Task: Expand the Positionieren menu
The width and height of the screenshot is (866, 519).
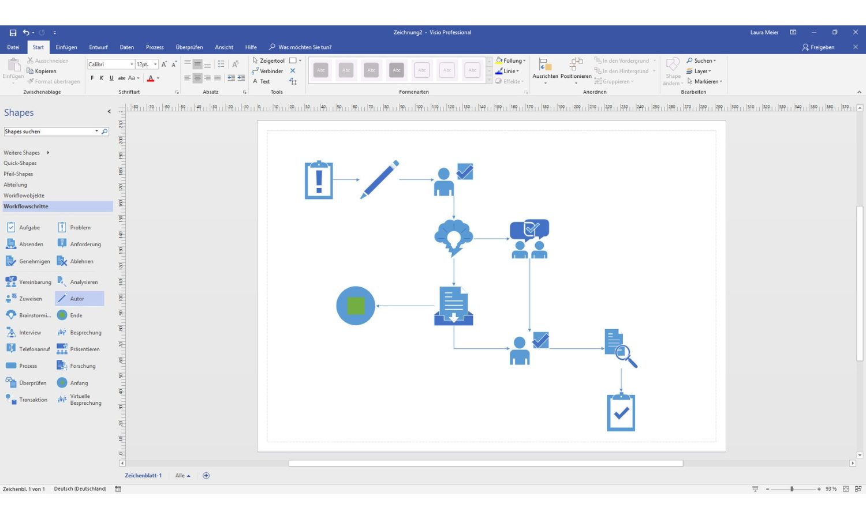Action: [x=576, y=71]
